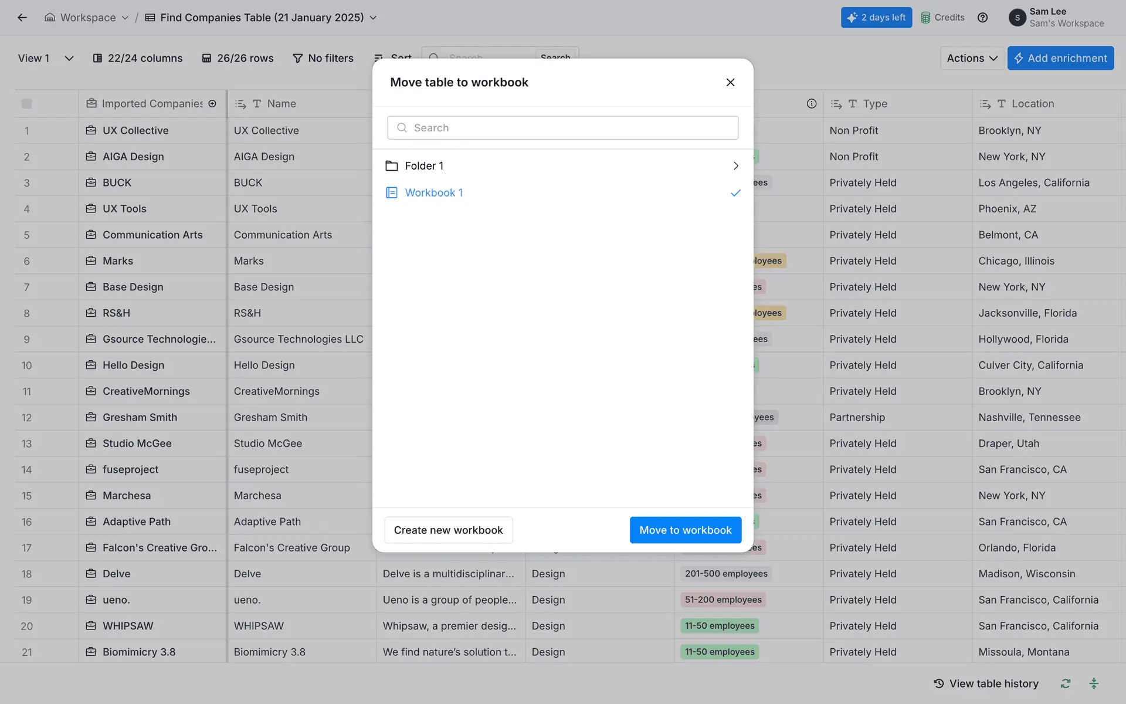Open the Workspace breadcrumb menu
Viewport: 1126px width, 704px height.
point(87,18)
